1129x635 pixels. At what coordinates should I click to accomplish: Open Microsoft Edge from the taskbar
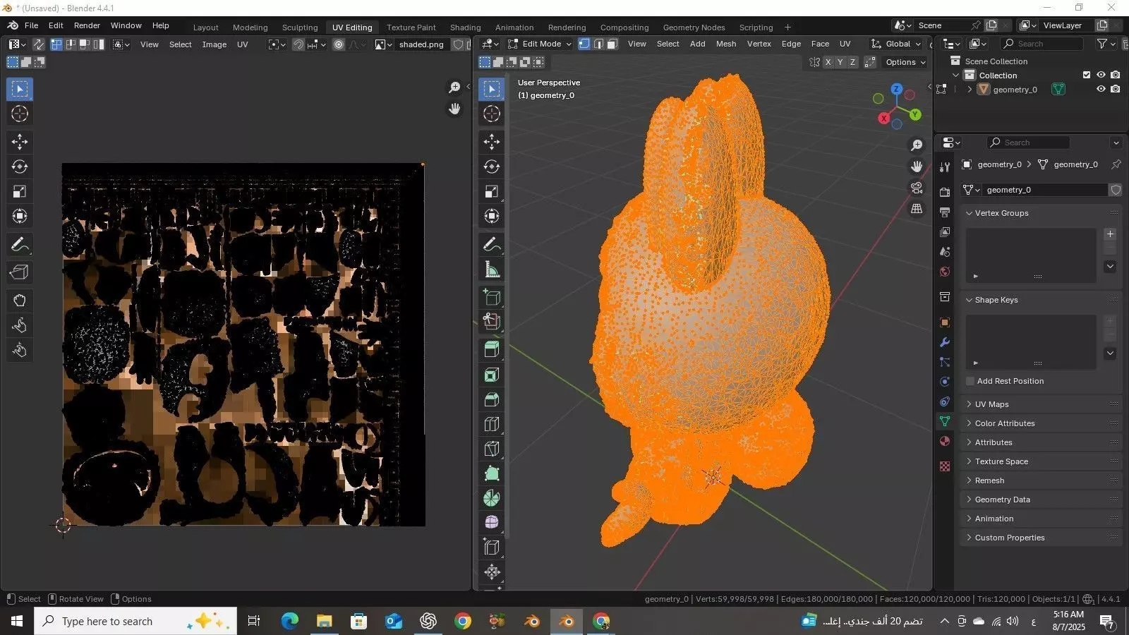click(289, 621)
